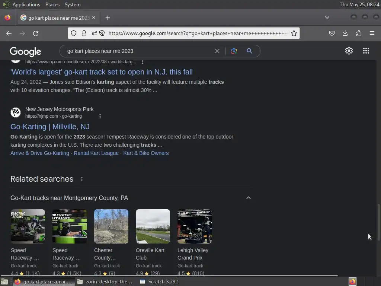Open the Applications menu
The image size is (381, 286).
tap(26, 4)
